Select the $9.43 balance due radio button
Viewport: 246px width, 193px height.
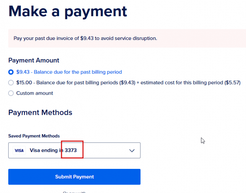tap(11, 72)
